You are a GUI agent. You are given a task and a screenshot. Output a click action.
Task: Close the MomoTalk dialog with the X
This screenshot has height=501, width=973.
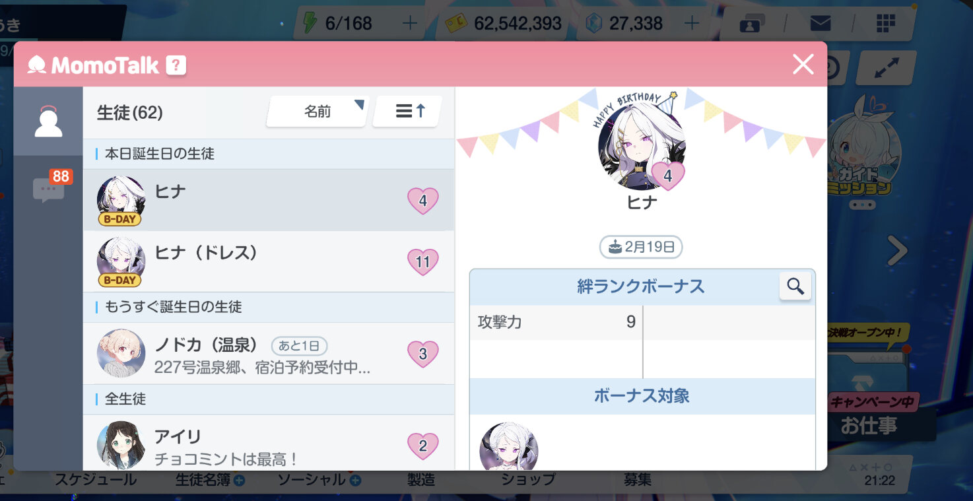tap(803, 64)
